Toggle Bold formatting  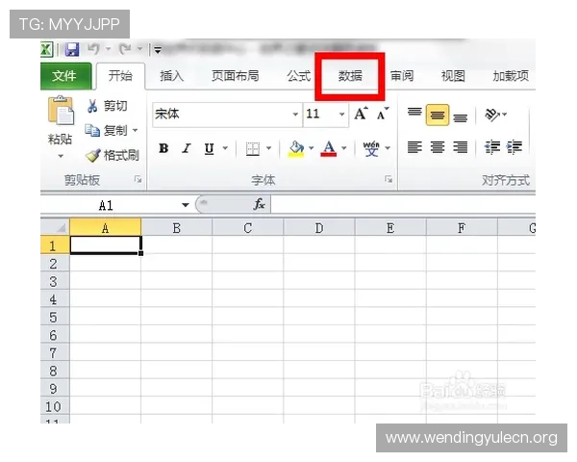click(x=163, y=148)
